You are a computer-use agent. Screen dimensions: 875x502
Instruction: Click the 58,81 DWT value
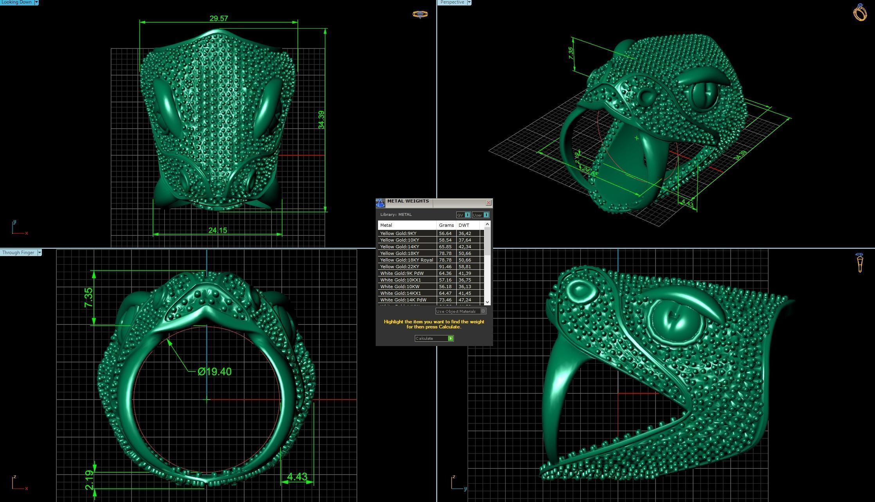coord(465,267)
